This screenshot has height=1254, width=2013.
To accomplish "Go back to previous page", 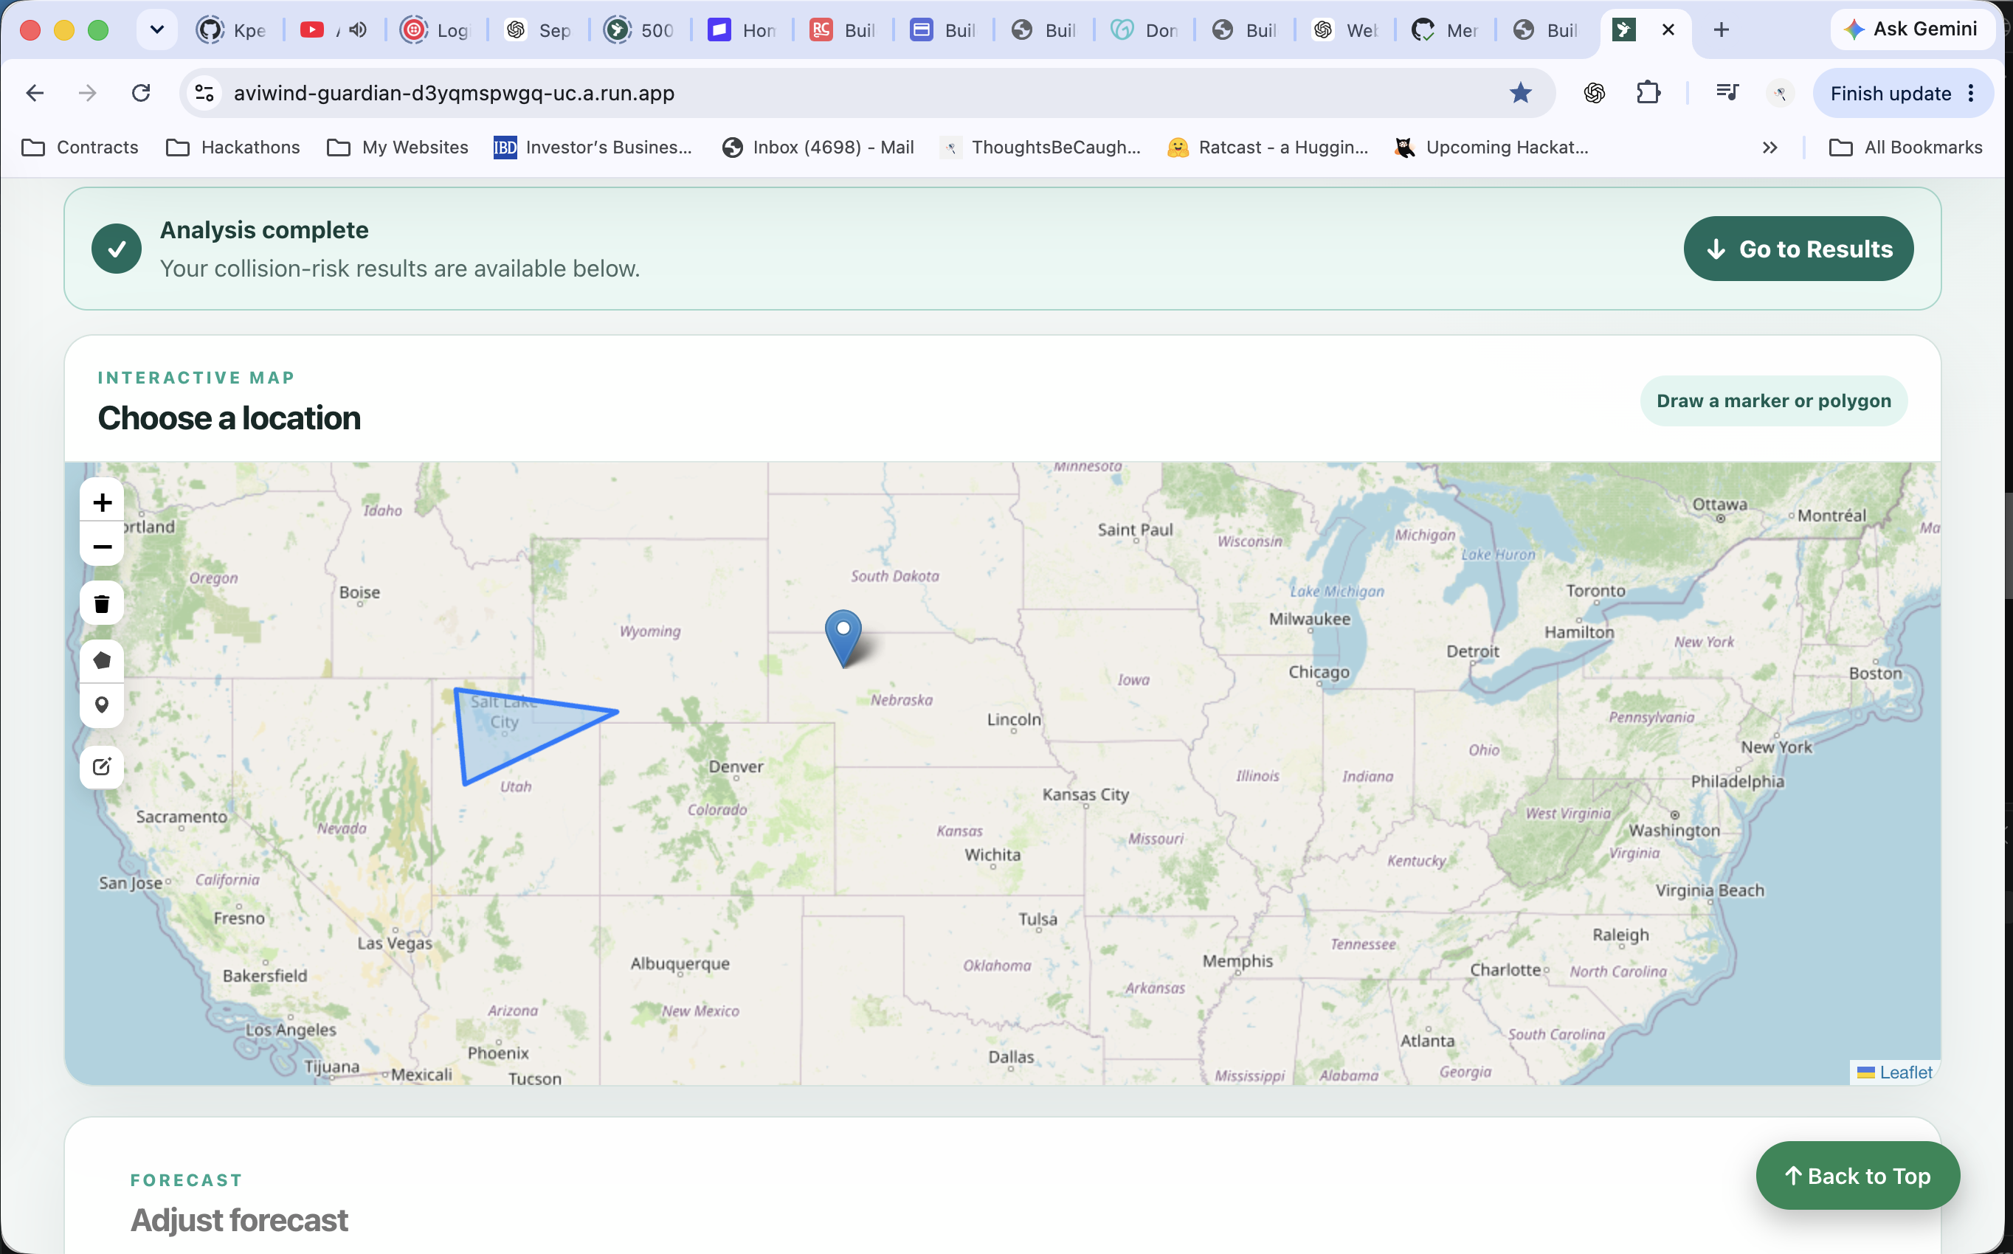I will tap(35, 93).
